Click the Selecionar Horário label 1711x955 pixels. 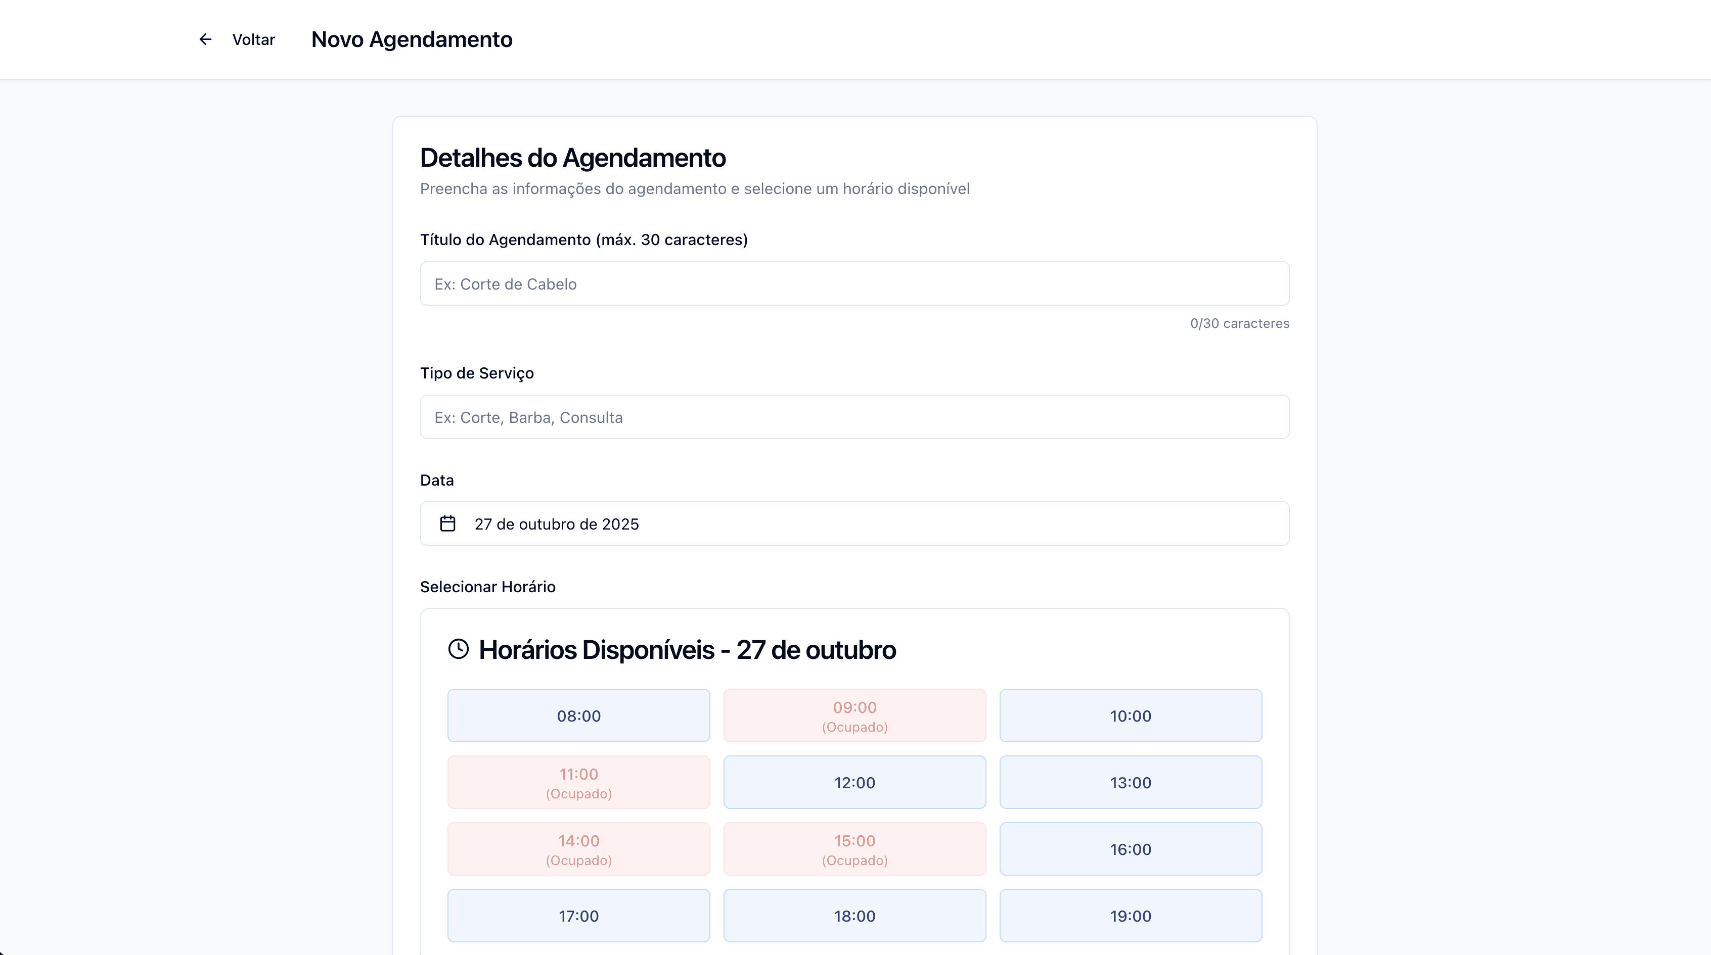[x=487, y=587]
